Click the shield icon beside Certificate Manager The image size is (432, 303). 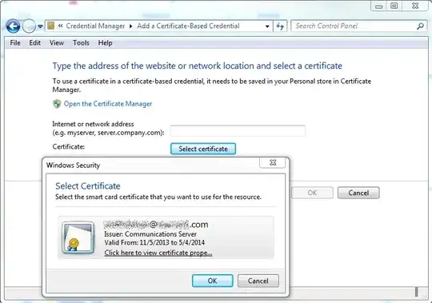pyautogui.click(x=57, y=104)
